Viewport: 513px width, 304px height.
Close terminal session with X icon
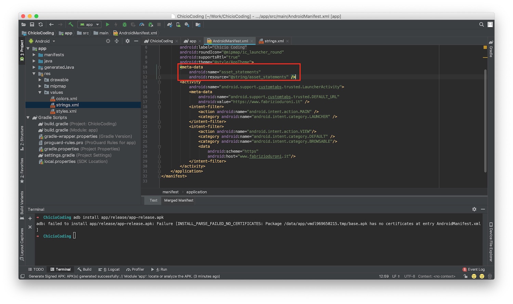30,227
